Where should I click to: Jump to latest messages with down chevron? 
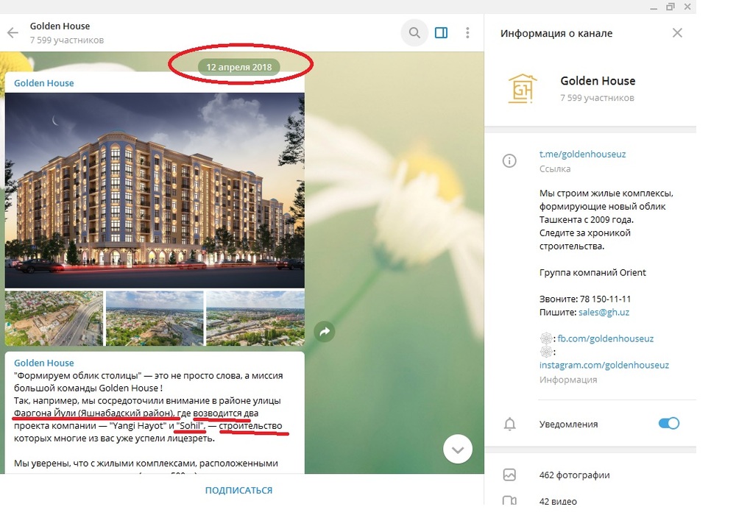click(458, 450)
